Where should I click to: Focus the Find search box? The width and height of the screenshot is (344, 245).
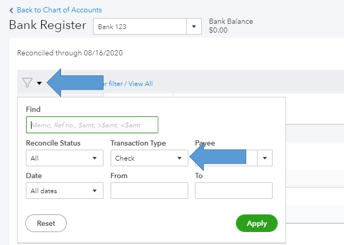[92, 125]
